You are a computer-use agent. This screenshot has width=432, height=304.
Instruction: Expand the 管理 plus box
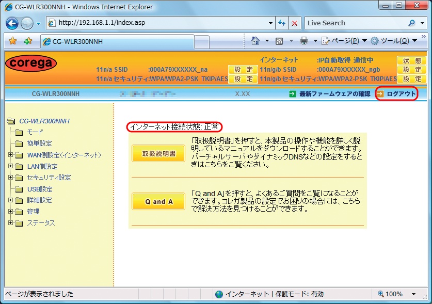click(x=10, y=212)
